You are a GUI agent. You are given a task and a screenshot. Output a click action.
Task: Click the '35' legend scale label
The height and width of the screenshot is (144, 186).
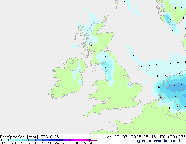click(x=70, y=143)
